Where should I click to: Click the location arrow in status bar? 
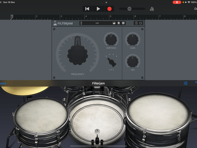(x=106, y=2)
